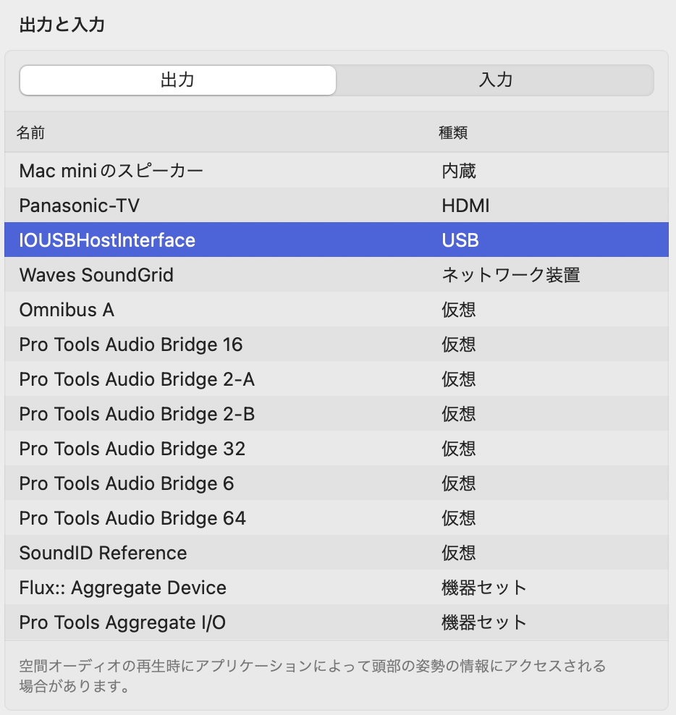Switch to the 入力 tab
Screen dimensions: 676x715
(x=495, y=80)
